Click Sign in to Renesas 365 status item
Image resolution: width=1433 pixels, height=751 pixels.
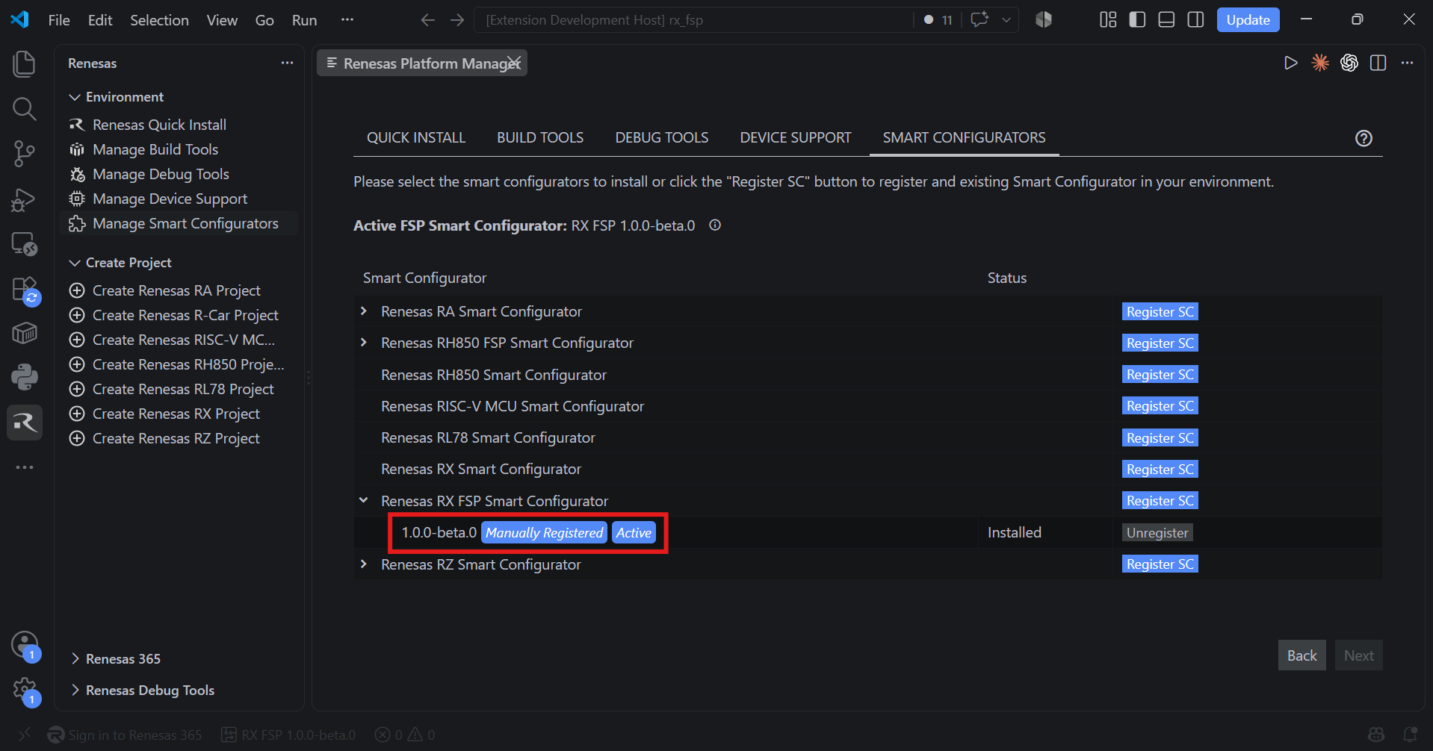[x=126, y=735]
